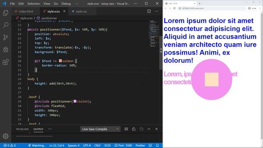
Task: Click the browser address bar
Action: pos(212,8)
